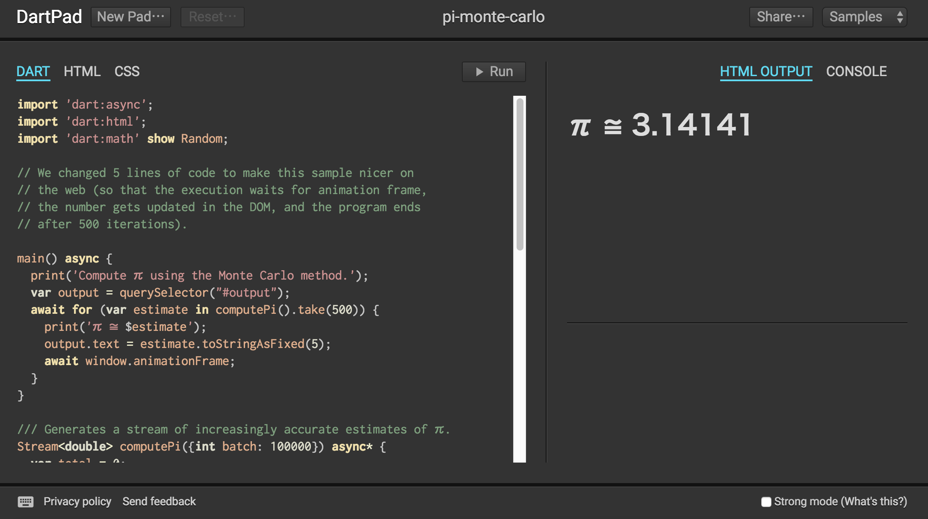Click the DartPad logo
The width and height of the screenshot is (928, 519).
point(49,17)
